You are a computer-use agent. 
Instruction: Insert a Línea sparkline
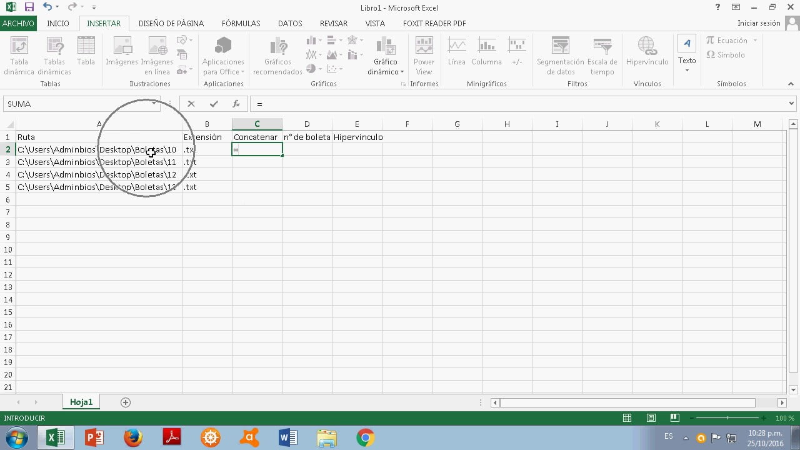coord(457,51)
